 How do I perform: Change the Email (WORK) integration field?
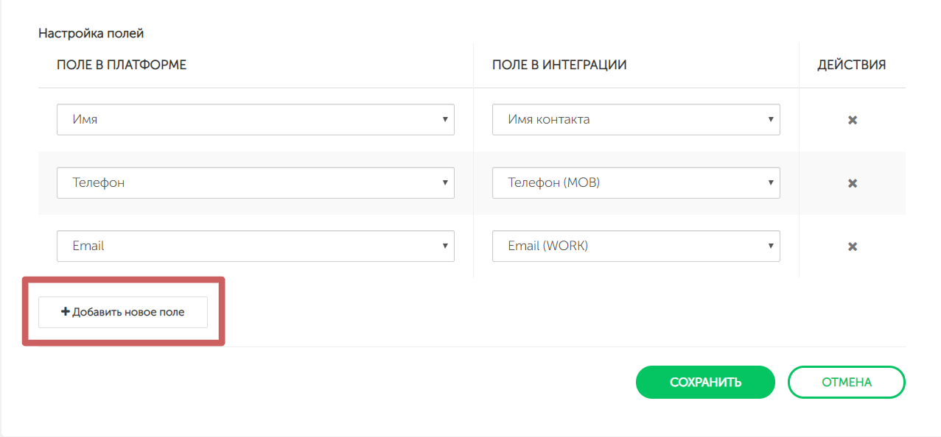tap(635, 246)
